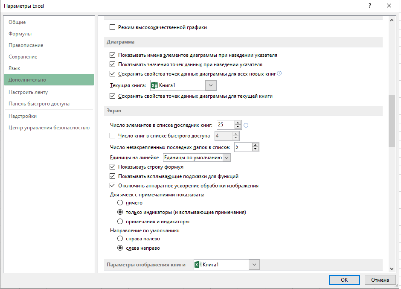Toggle Отключить аппаратное ускорение checkbox
Viewport: 401px width, 289px height.
112,186
